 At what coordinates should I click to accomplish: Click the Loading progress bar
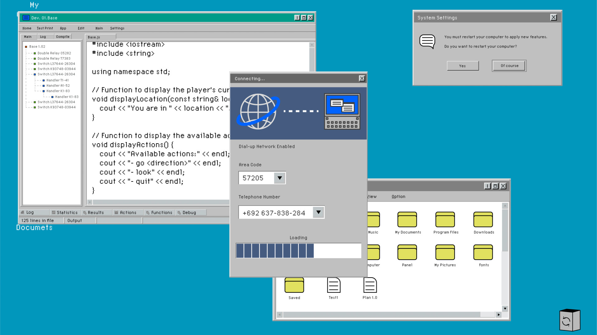point(298,251)
